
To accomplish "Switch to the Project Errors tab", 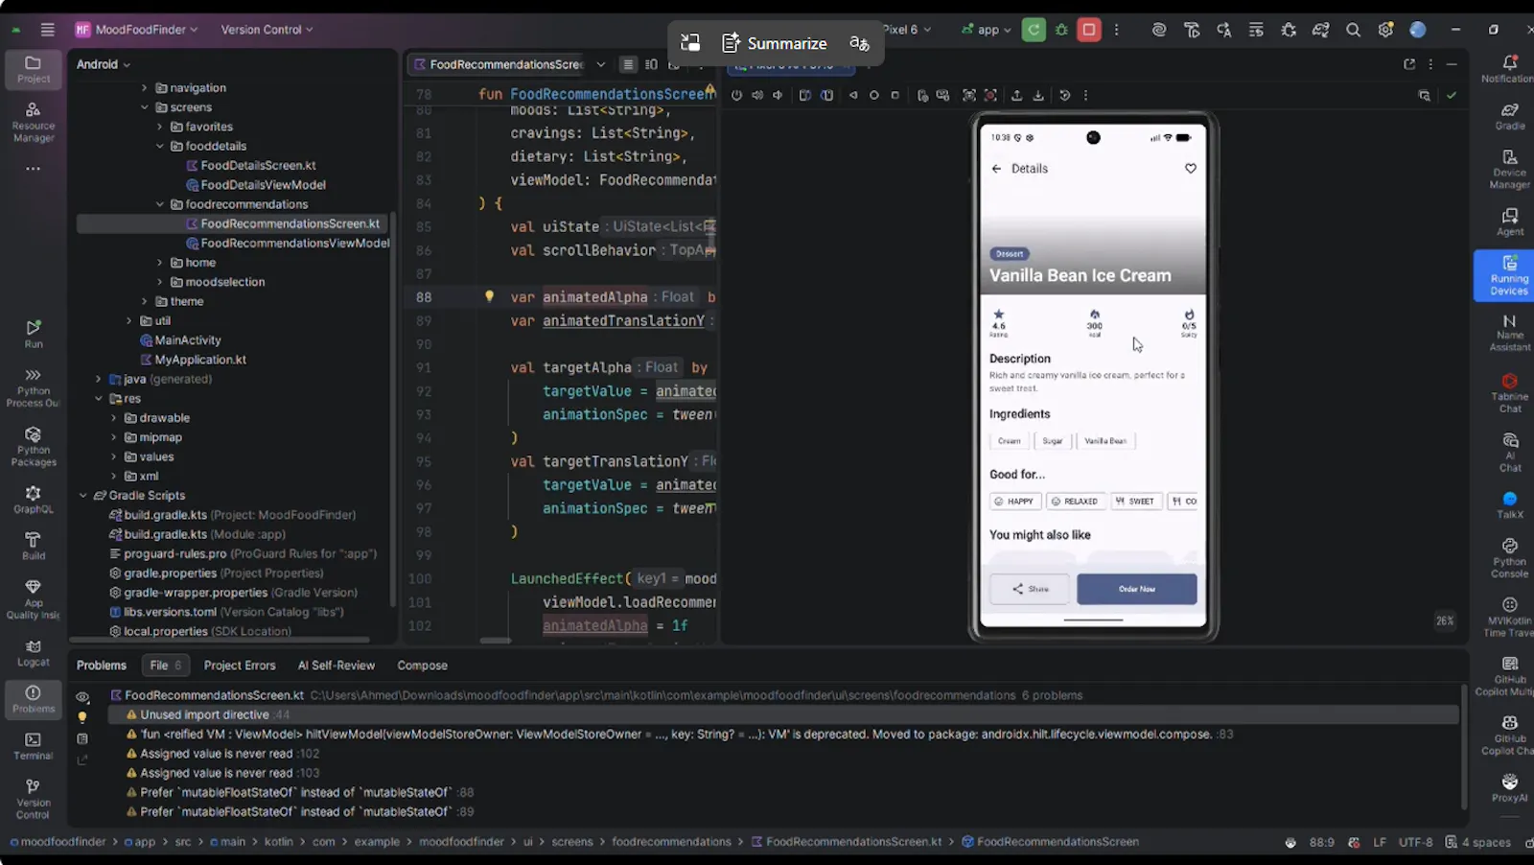I will [239, 665].
